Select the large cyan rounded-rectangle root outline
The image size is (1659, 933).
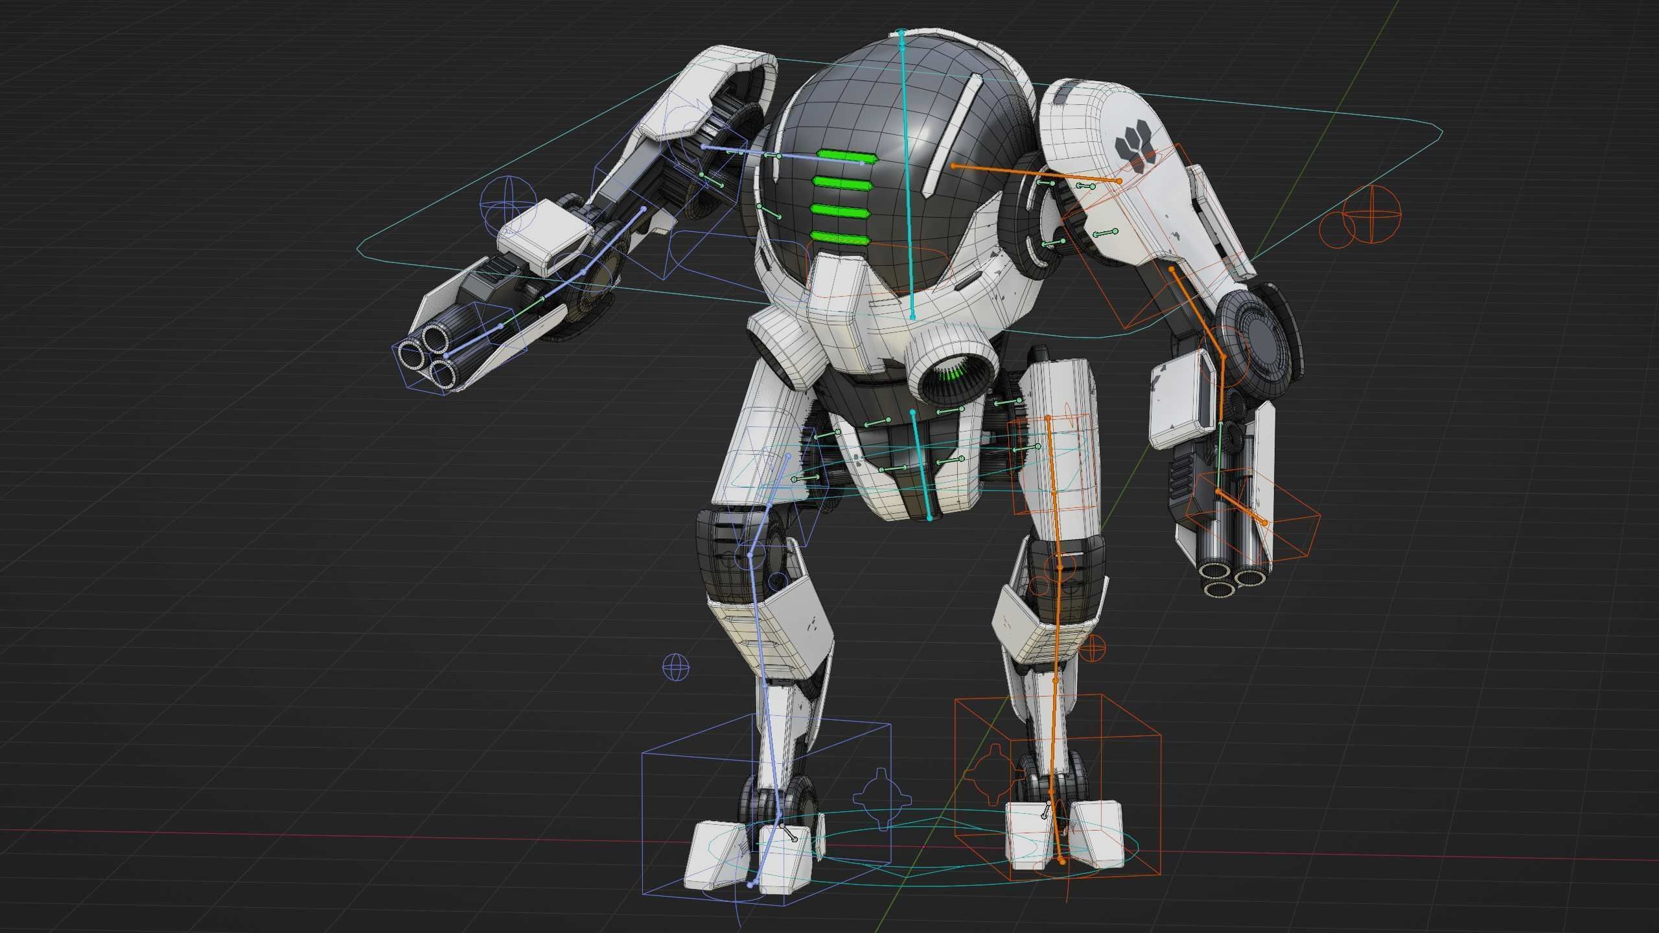pos(900,200)
